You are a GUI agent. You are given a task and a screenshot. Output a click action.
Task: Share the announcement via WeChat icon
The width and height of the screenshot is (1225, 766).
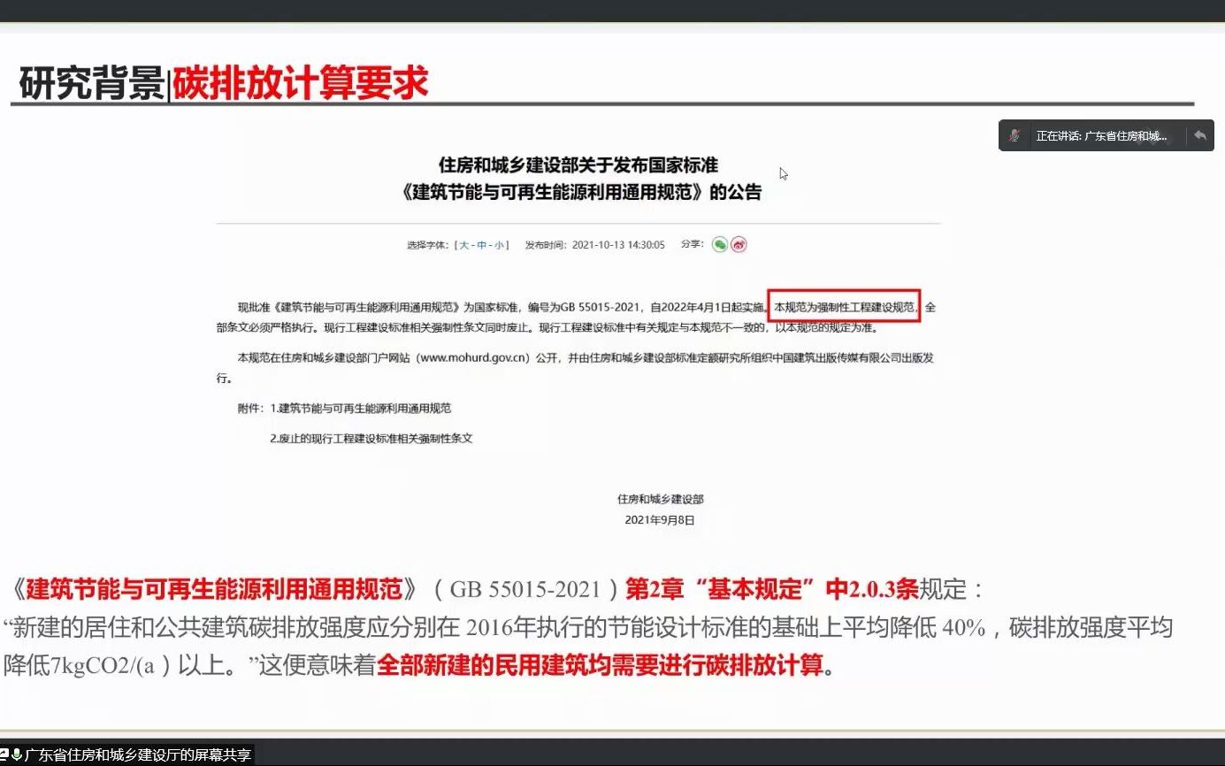[720, 244]
